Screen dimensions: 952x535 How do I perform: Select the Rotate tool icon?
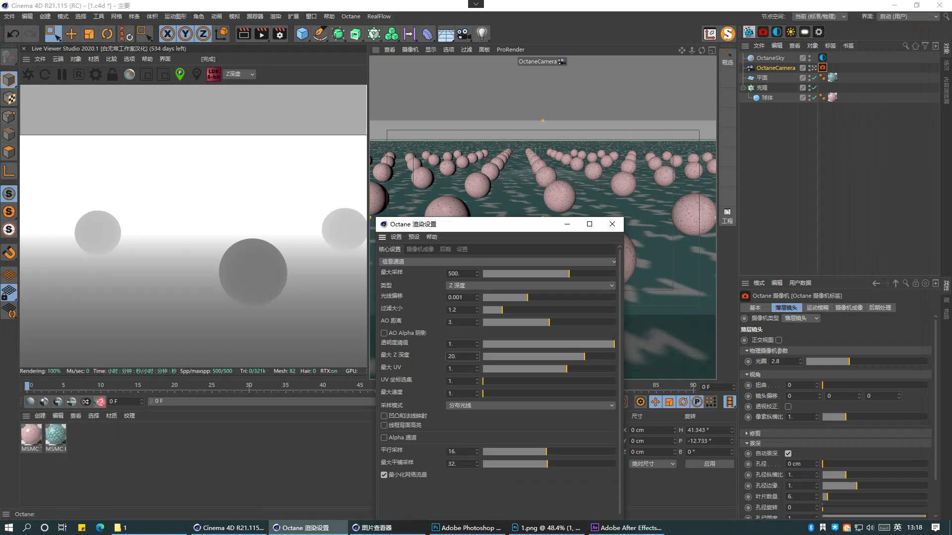[107, 34]
